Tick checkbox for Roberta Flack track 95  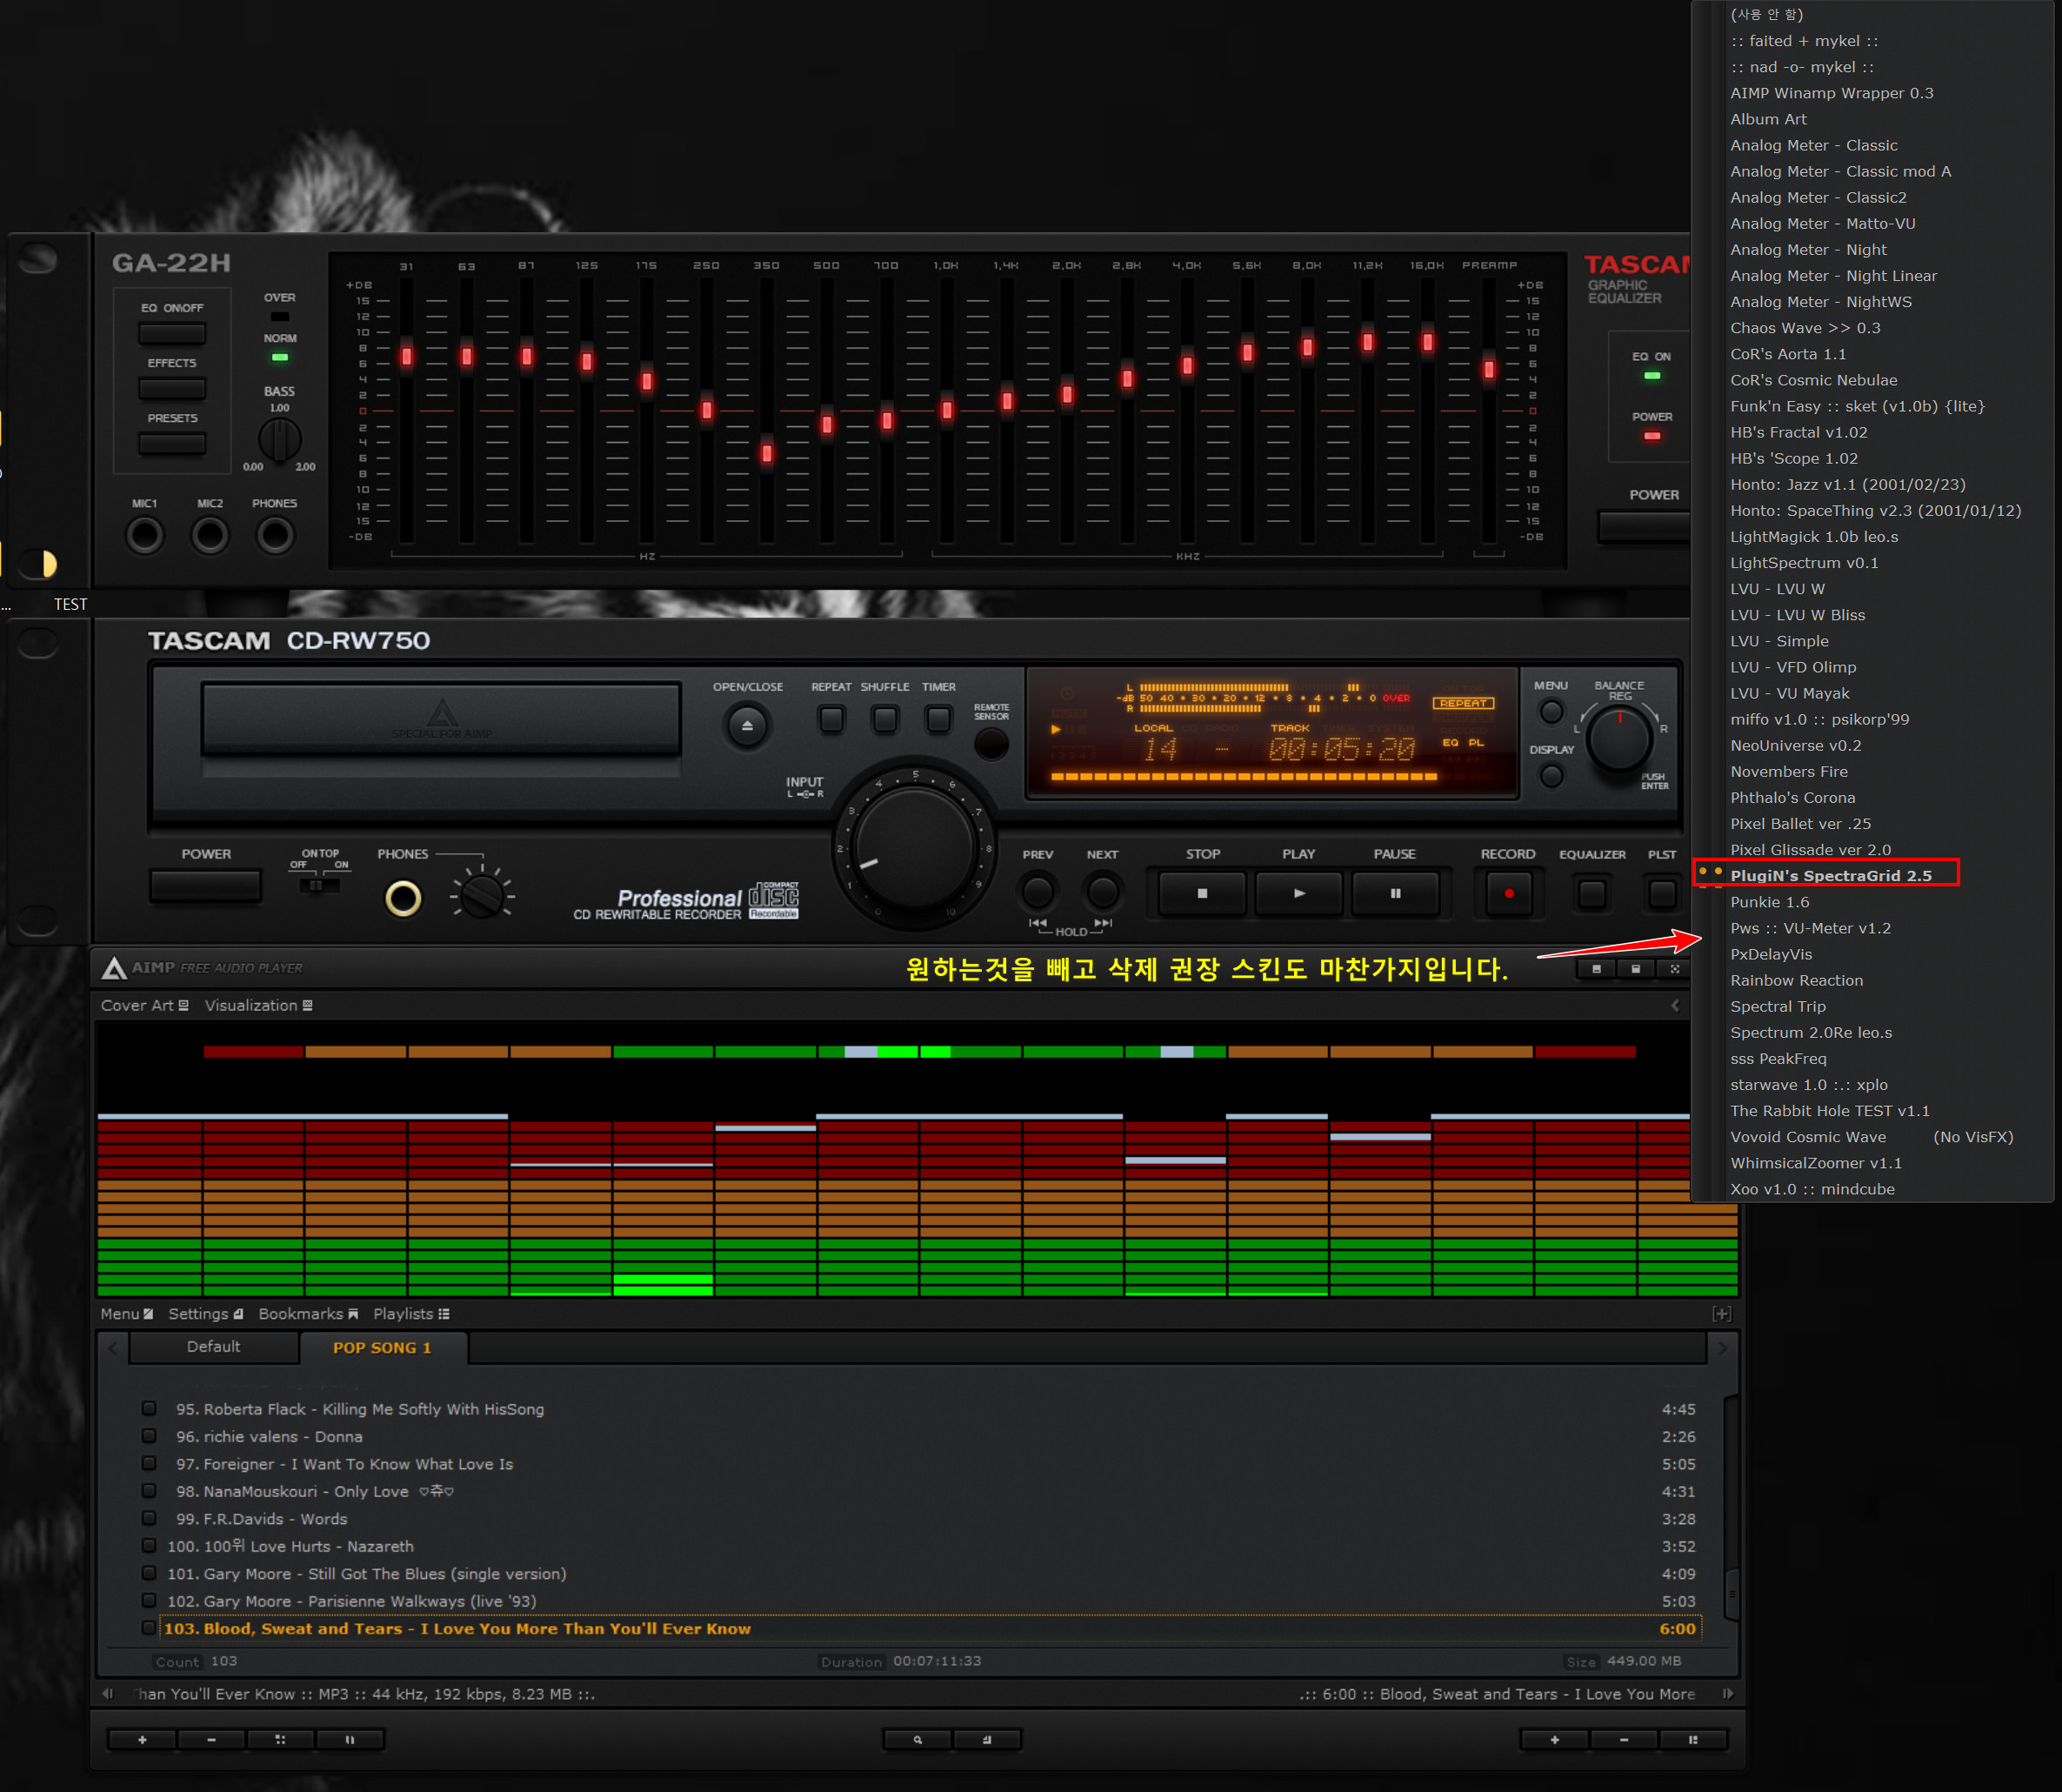coord(149,1408)
